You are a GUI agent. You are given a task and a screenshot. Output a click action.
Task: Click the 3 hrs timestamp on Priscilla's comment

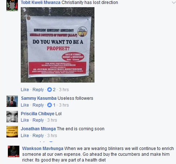pos(52,120)
